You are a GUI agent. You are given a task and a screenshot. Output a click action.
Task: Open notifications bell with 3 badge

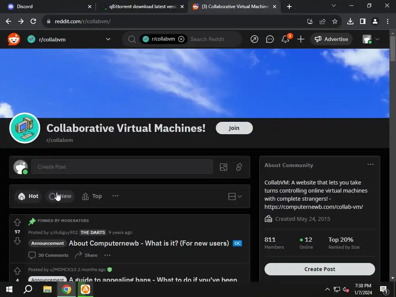(x=285, y=39)
